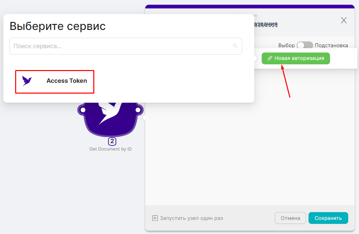Click the left connector of the node
Image resolution: width=359 pixels, height=234 pixels.
(83, 110)
